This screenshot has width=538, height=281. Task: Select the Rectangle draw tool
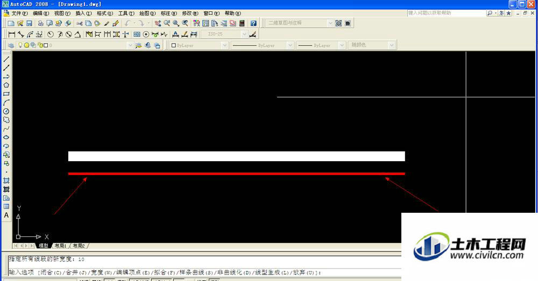pos(6,93)
